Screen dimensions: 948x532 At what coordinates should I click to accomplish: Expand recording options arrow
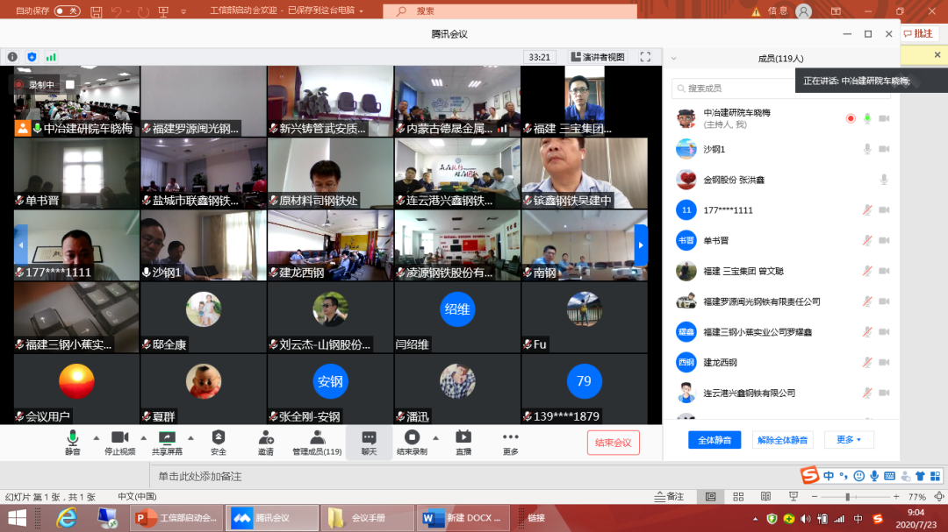pos(435,438)
